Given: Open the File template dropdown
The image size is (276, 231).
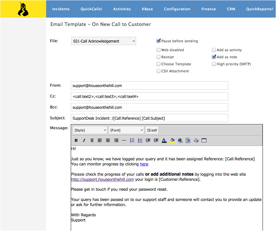Looking at the screenshot, I should pyautogui.click(x=103, y=41).
